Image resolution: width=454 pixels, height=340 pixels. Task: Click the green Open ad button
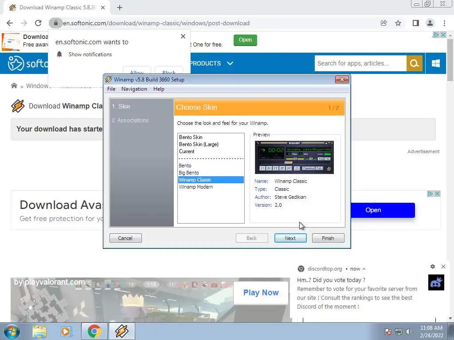pyautogui.click(x=245, y=40)
